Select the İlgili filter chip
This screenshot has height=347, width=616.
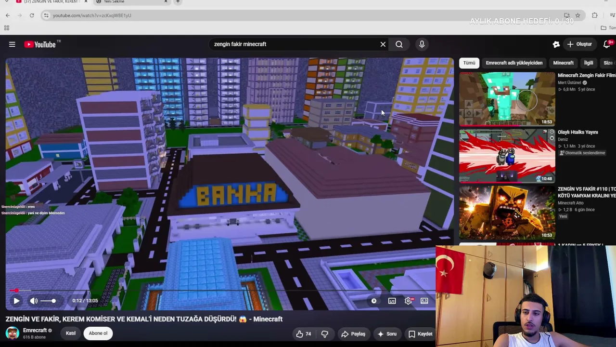pyautogui.click(x=589, y=63)
